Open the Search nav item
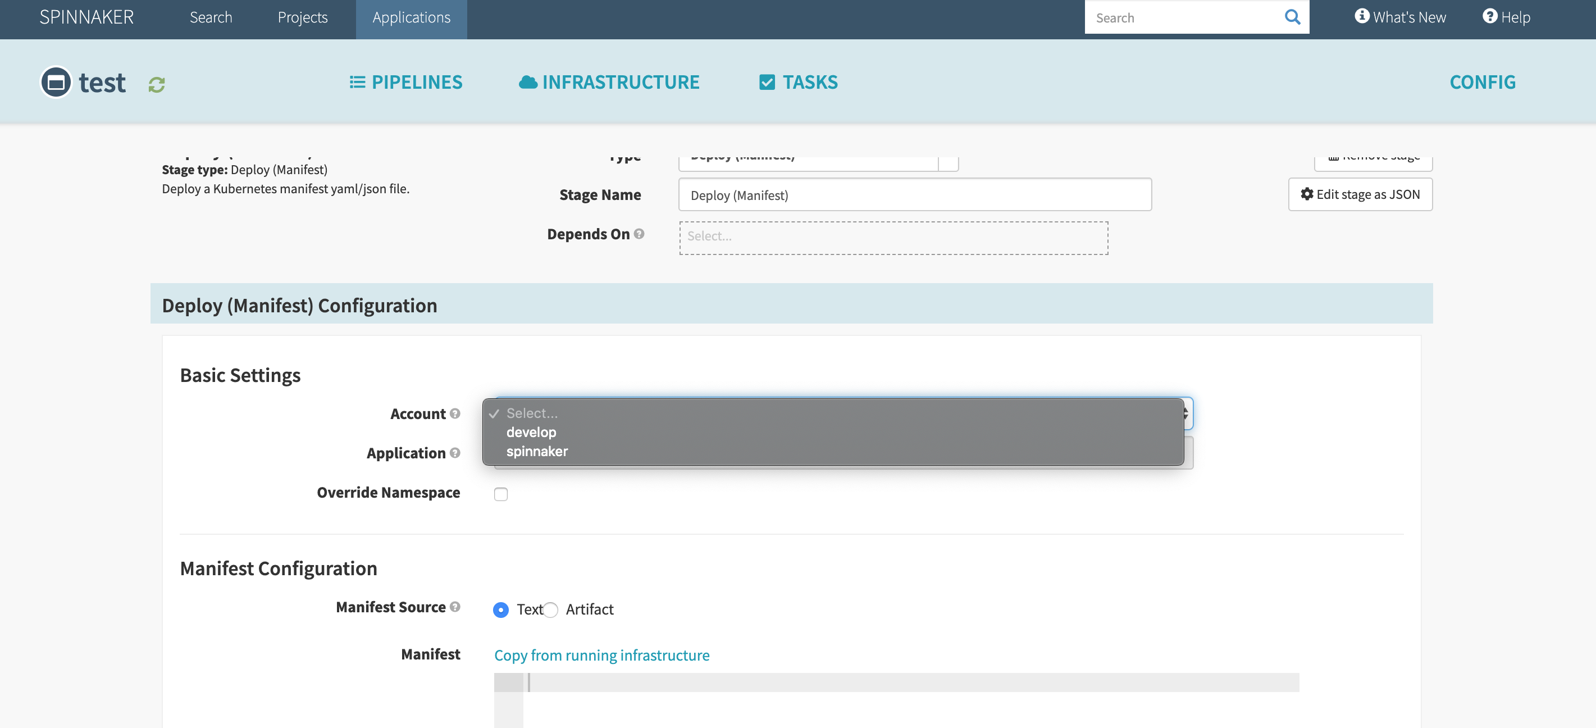Screen dimensions: 1596x728 [211, 17]
